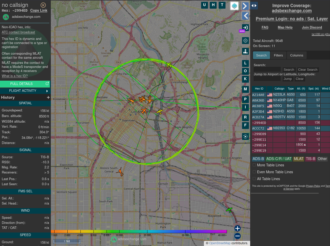This screenshot has width=330, height=246.
Task: Click the U map button
Action: point(204,5)
